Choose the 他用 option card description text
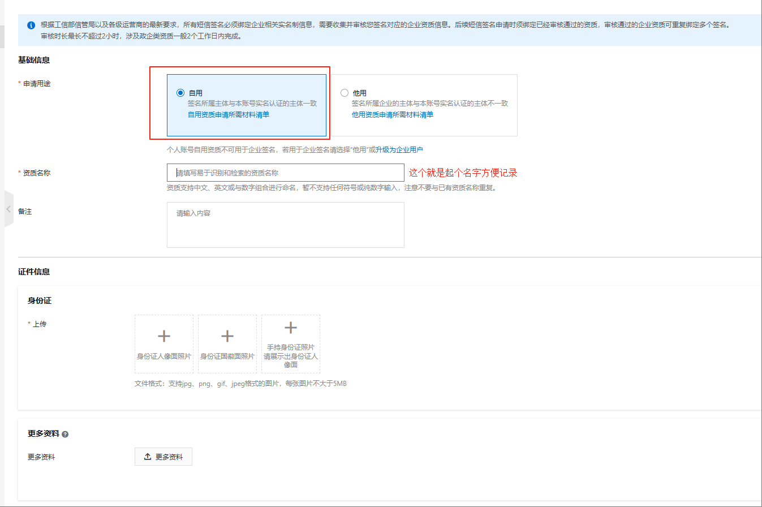 pyautogui.click(x=429, y=104)
